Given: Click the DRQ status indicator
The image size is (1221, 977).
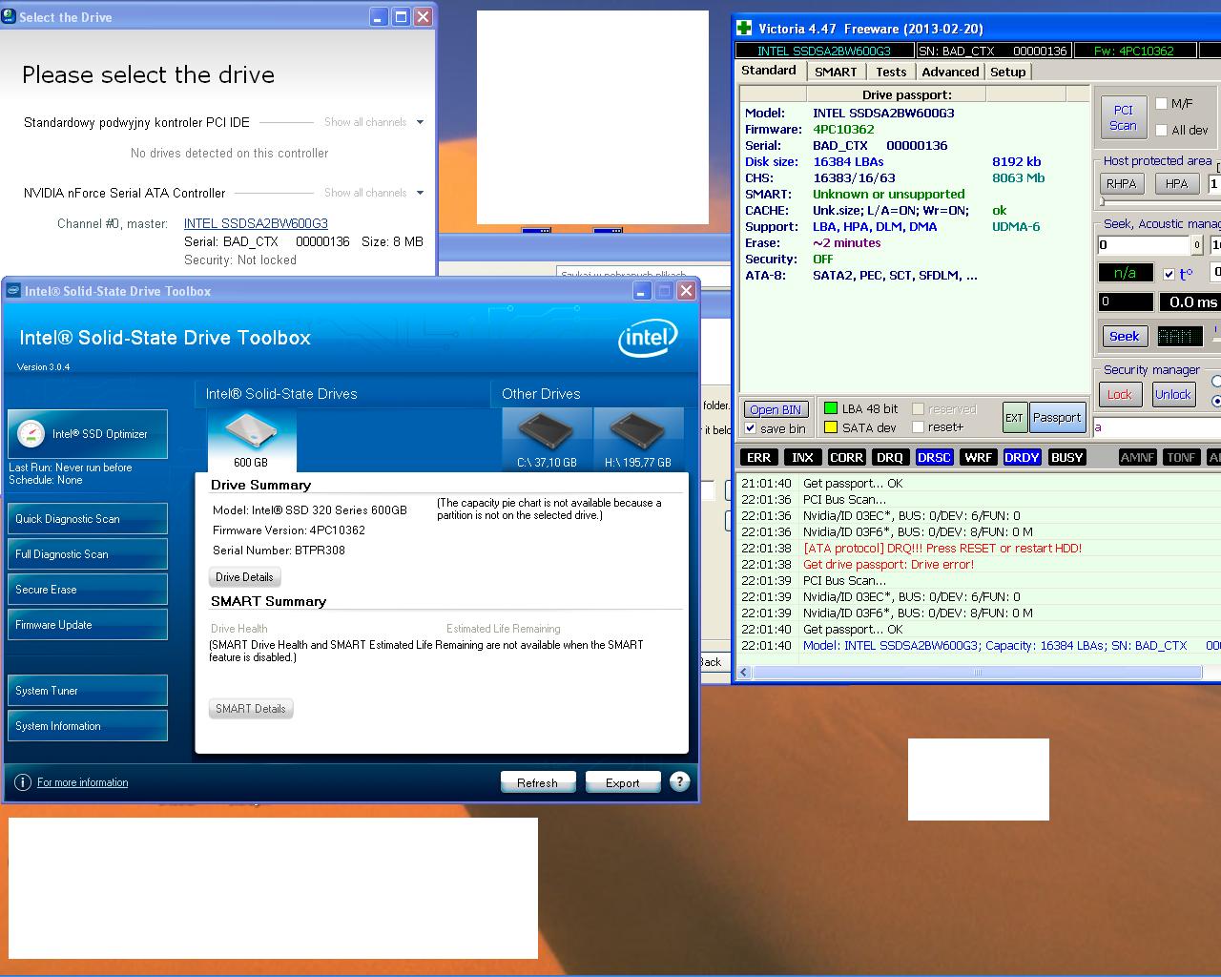Looking at the screenshot, I should coord(890,458).
